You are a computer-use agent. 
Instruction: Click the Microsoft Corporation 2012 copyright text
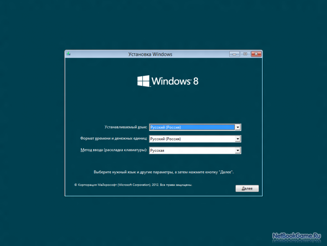[133, 185]
